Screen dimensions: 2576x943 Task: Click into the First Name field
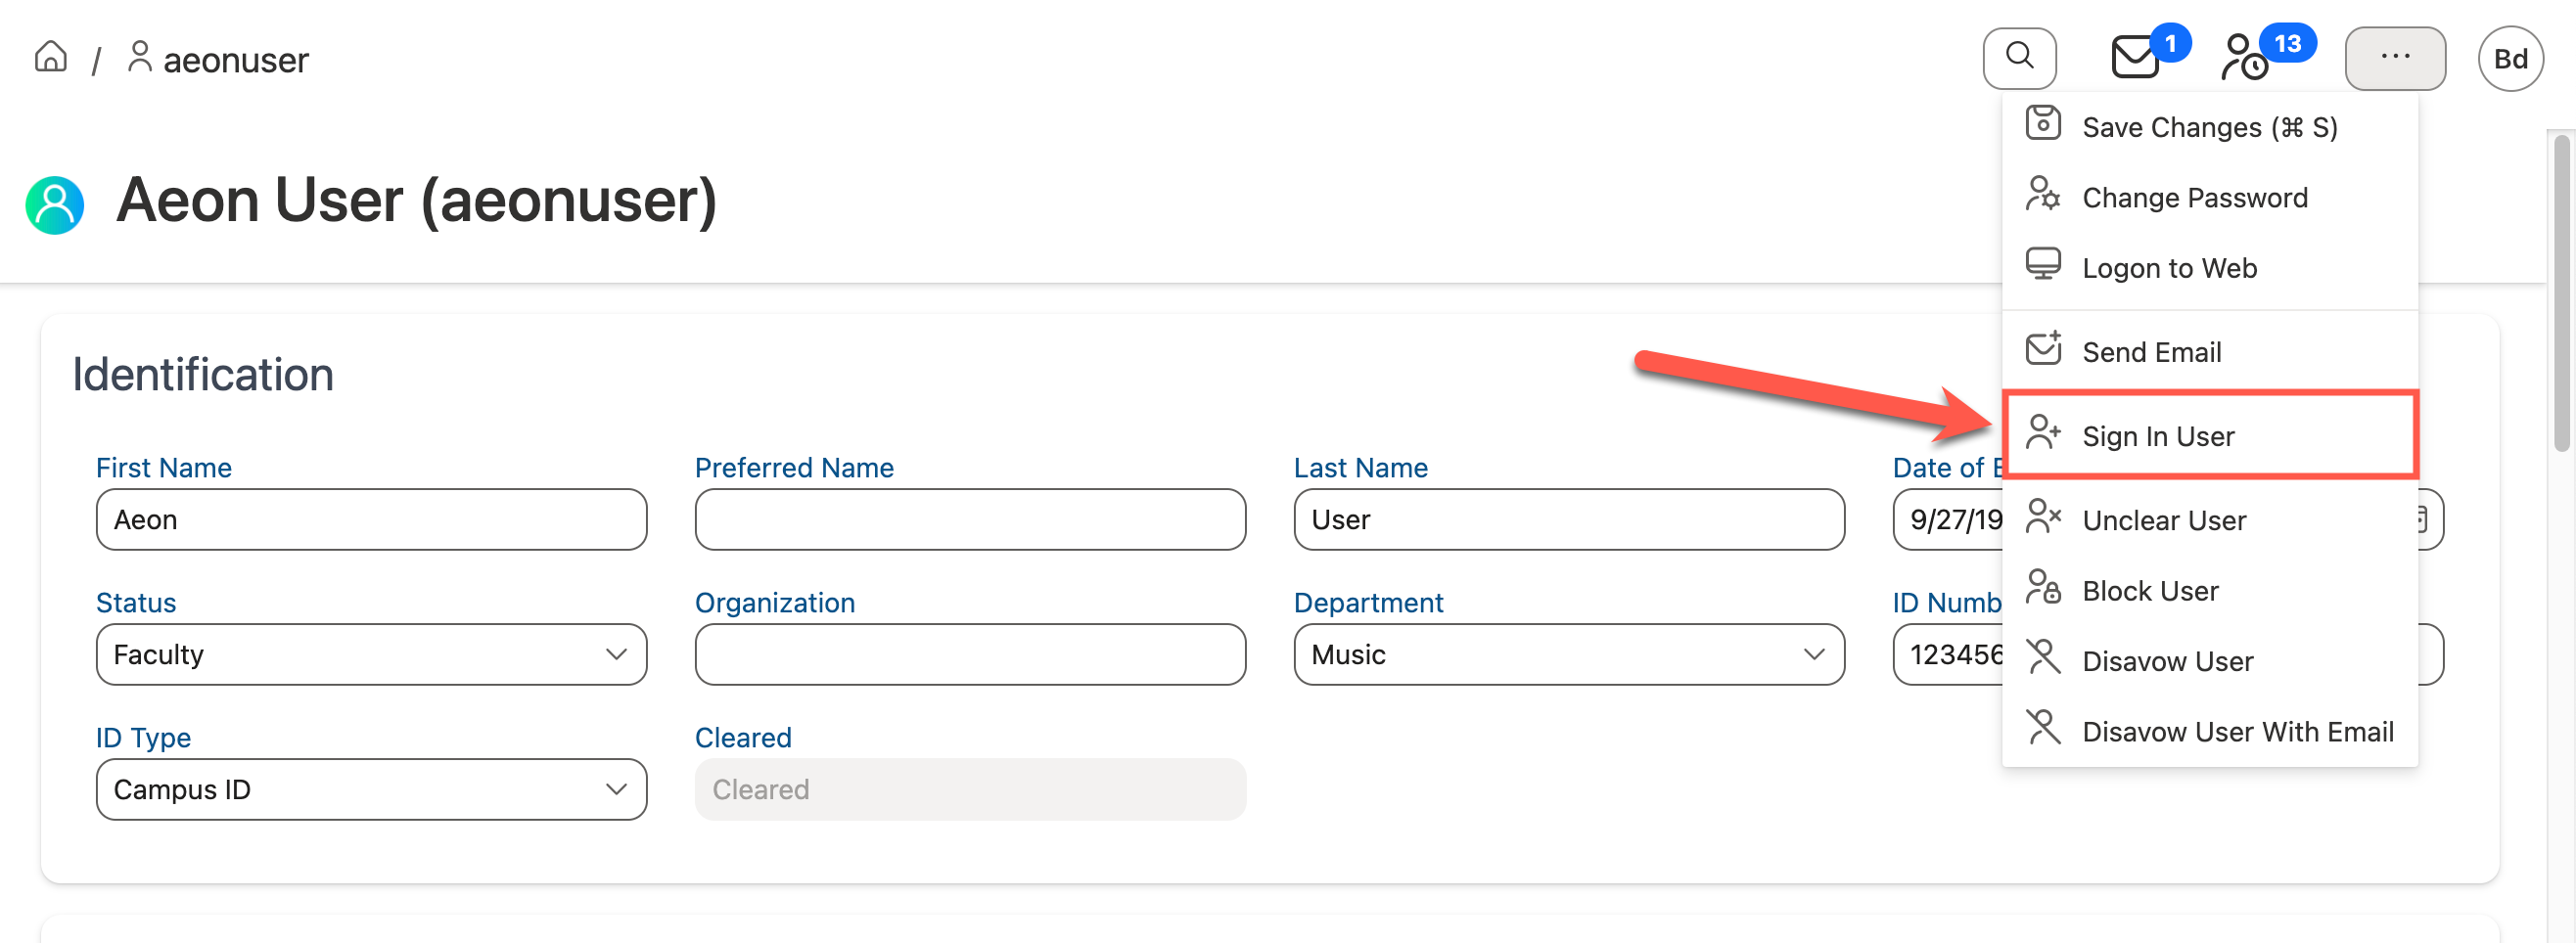click(371, 519)
